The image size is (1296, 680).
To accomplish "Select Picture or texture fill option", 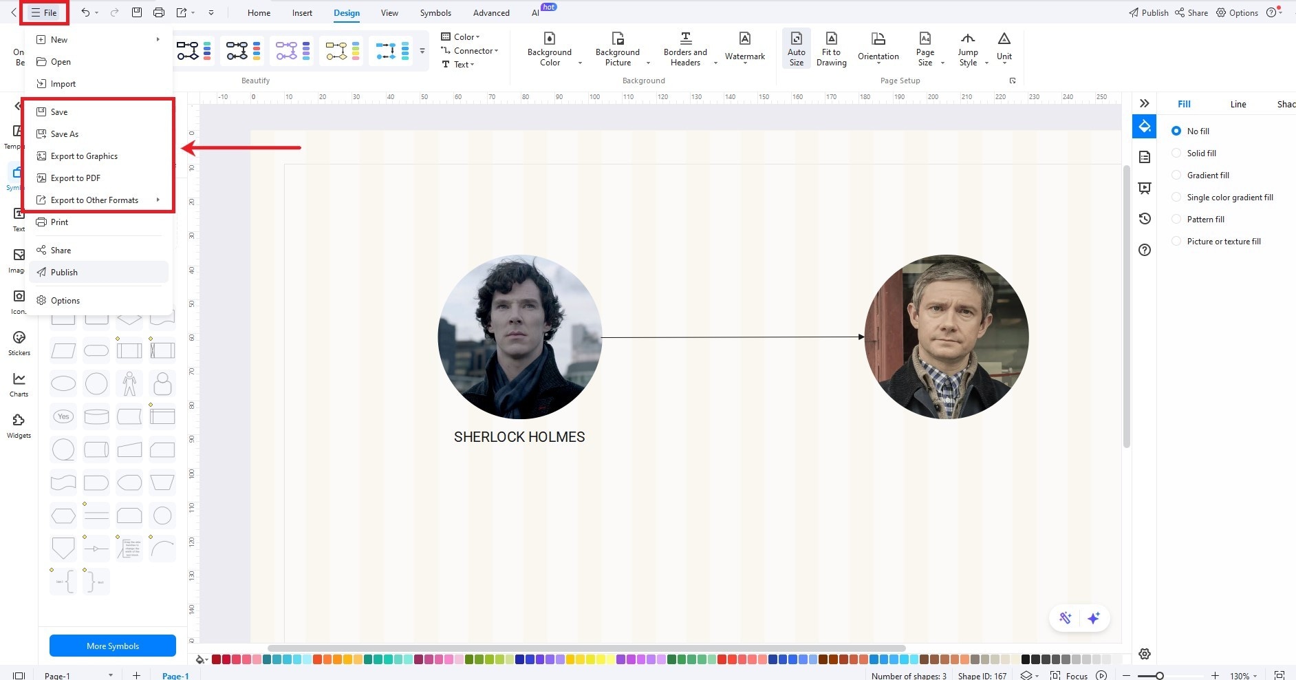I will [x=1176, y=241].
